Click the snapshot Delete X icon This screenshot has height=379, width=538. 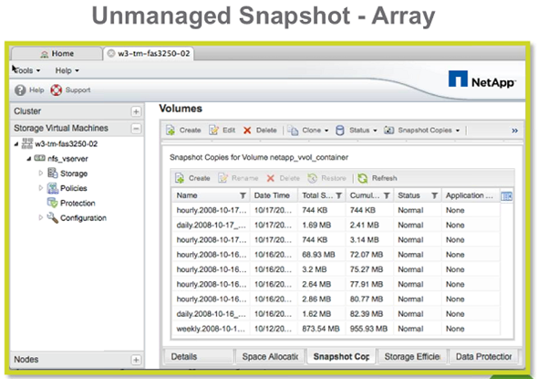(271, 178)
